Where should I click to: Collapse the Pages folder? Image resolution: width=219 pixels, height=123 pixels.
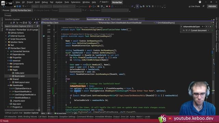8,70
